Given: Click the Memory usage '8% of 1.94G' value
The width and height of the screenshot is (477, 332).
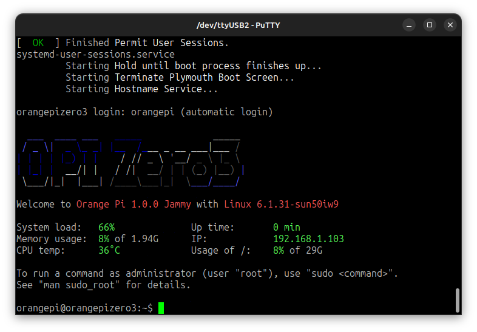Looking at the screenshot, I should (129, 239).
